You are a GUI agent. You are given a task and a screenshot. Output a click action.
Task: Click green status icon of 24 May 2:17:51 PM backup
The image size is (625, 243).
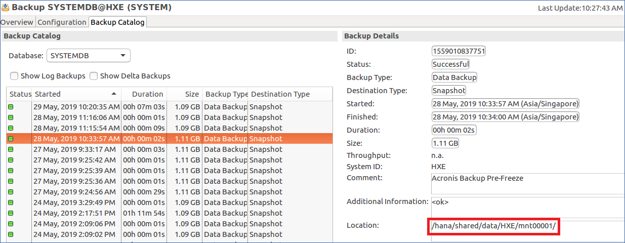11,213
